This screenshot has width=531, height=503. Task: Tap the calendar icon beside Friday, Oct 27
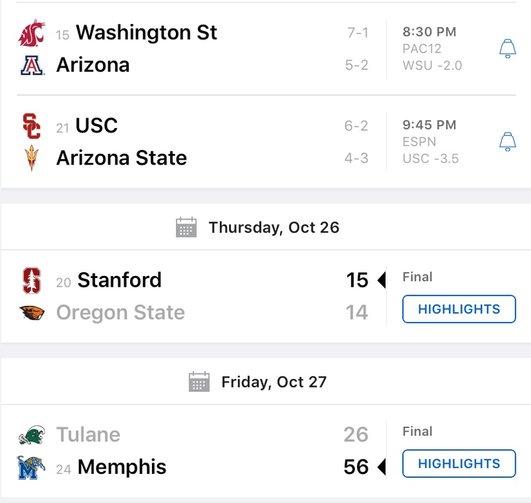199,382
